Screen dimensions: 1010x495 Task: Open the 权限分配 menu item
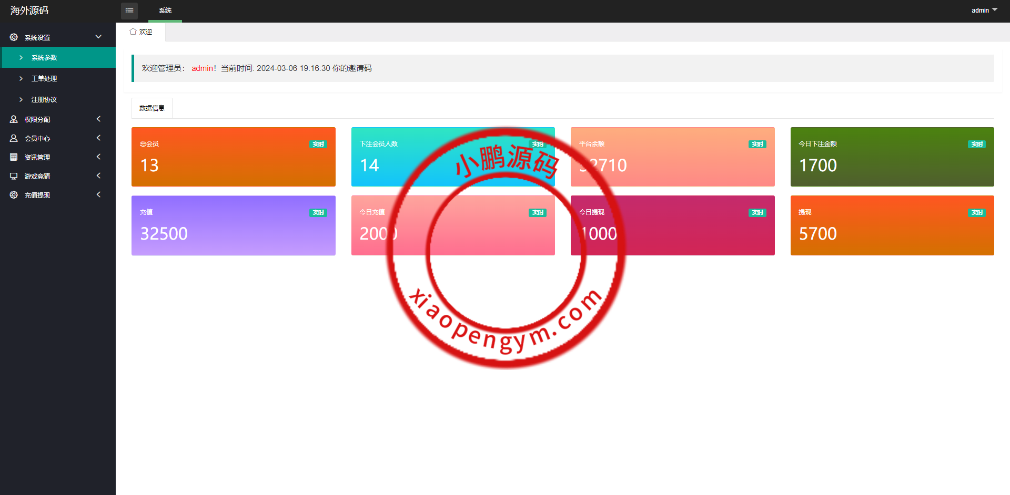click(58, 119)
